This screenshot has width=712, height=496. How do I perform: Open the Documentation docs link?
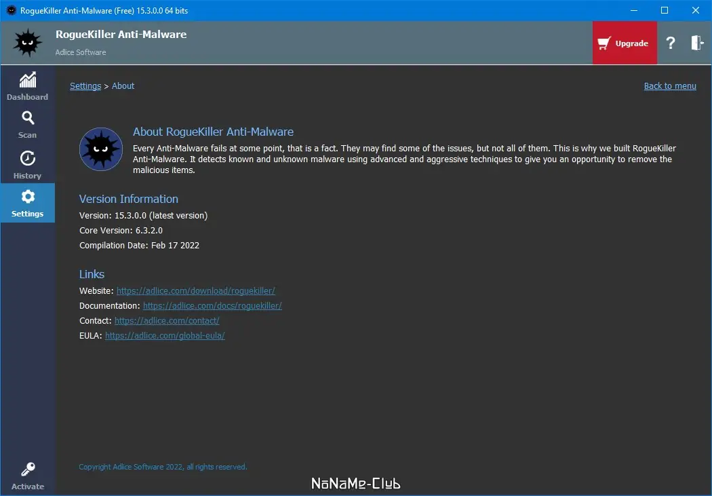[x=212, y=306]
